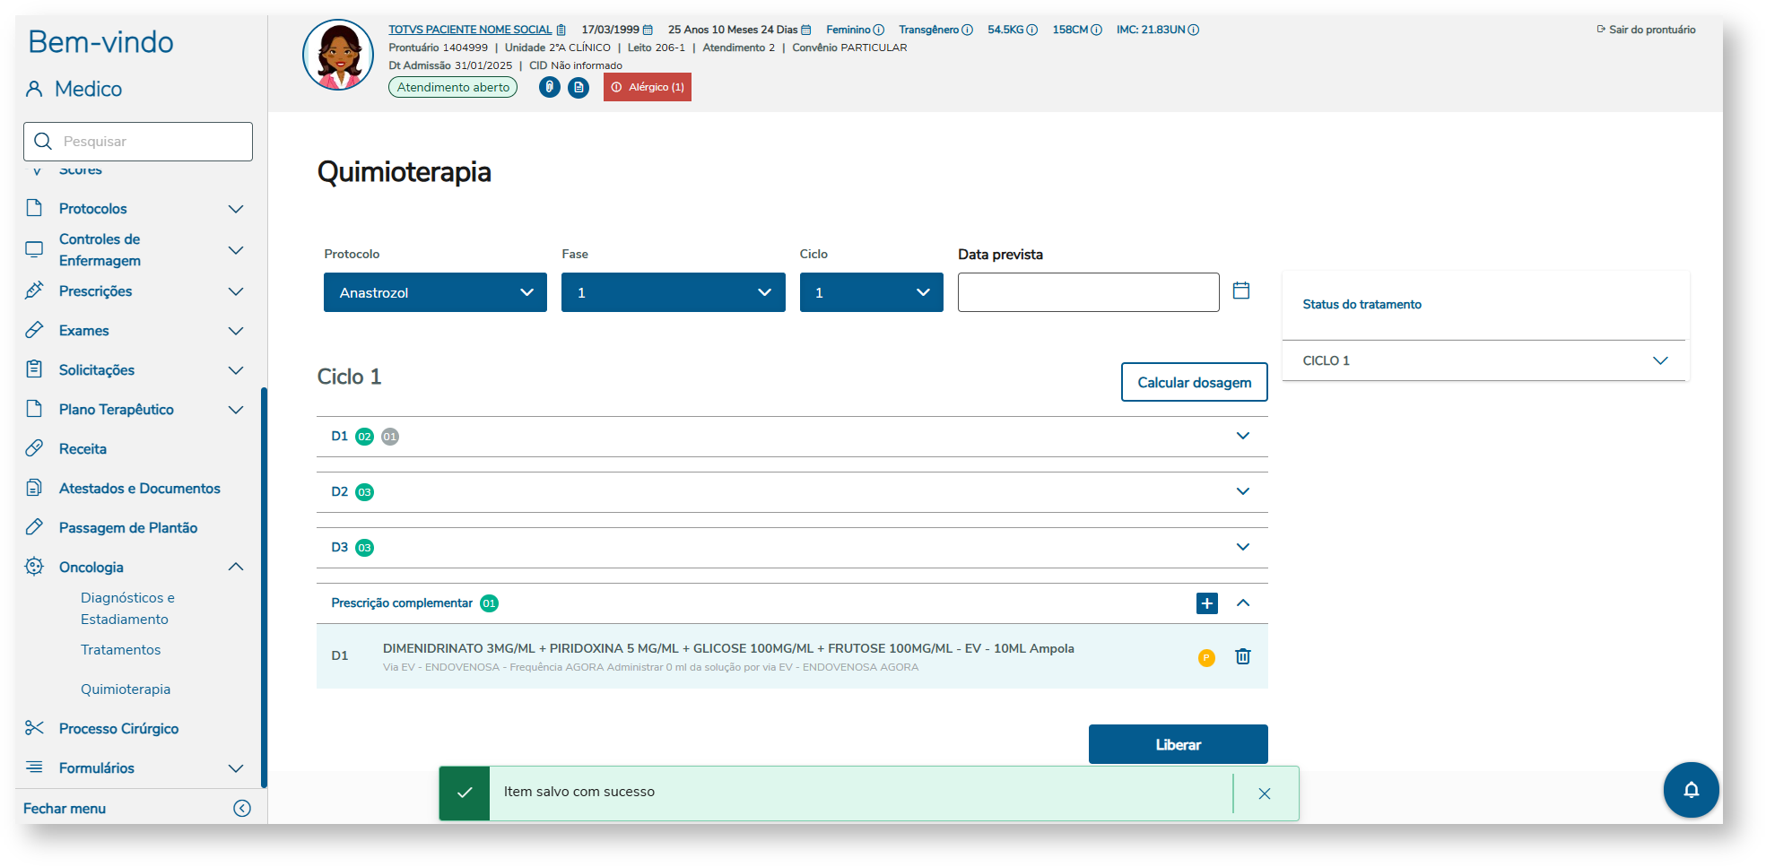The height and width of the screenshot is (867, 1766).
Task: Collapse the CICLO 1 status panel
Action: coord(1659,360)
